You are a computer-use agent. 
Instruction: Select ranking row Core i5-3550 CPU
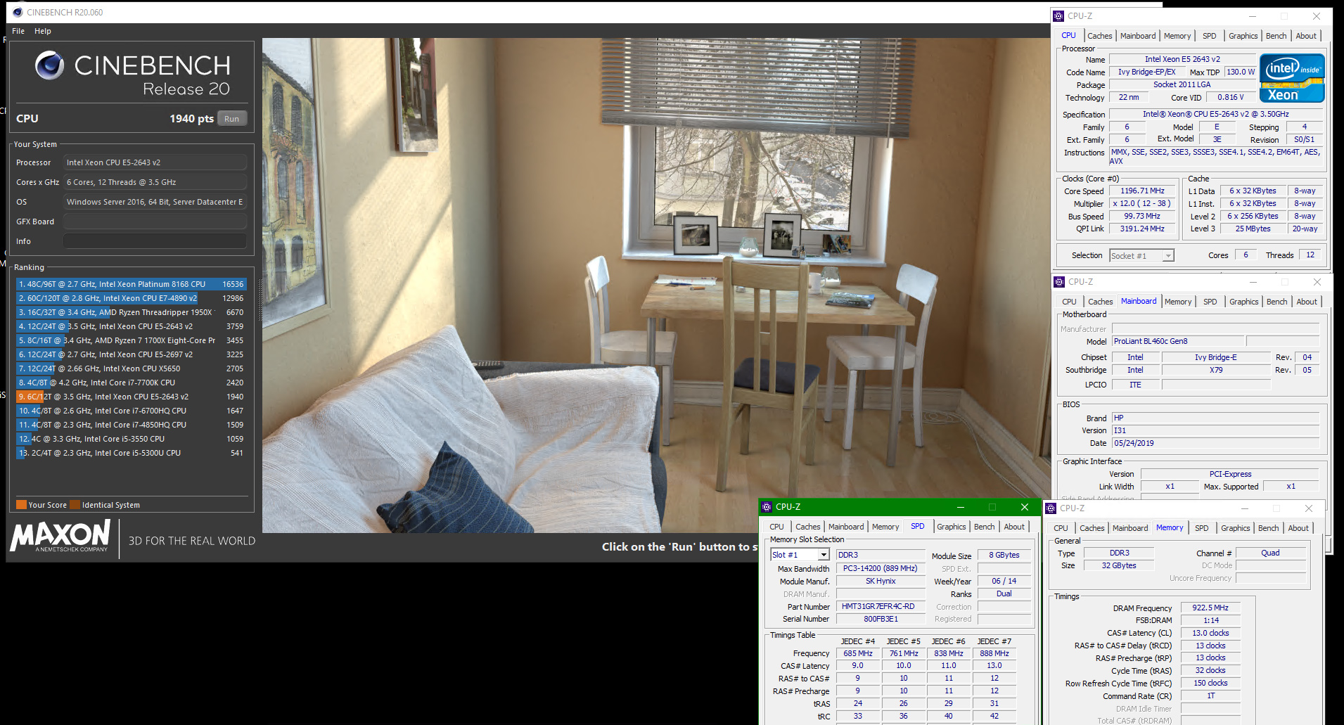[x=131, y=439]
